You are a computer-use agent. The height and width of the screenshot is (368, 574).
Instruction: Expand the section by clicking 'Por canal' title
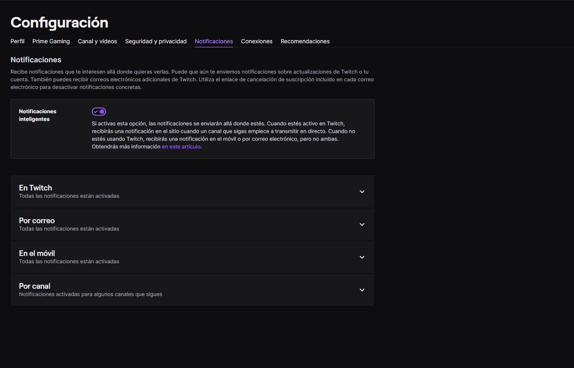[x=35, y=286]
